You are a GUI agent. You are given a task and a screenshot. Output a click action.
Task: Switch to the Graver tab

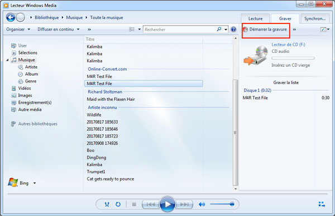coord(285,18)
